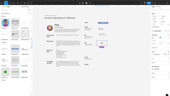Expand the Local components dropdown

tap(6, 13)
